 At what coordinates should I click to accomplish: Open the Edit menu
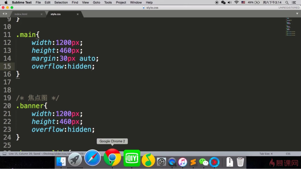(48, 2)
